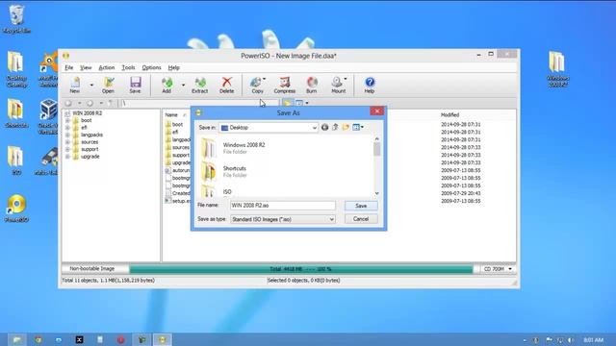Image resolution: width=616 pixels, height=346 pixels.
Task: Expand the boot folder in tree
Action: 67,120
